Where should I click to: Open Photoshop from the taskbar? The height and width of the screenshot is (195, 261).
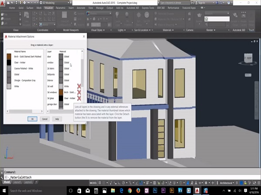coord(155,191)
